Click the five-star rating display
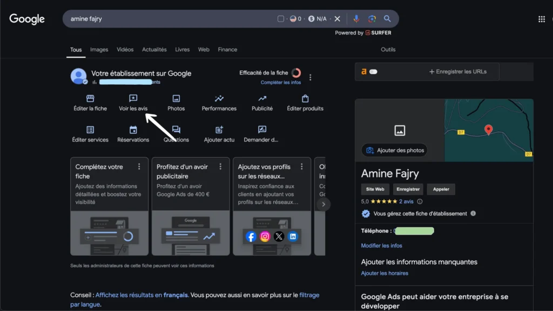 (x=384, y=201)
